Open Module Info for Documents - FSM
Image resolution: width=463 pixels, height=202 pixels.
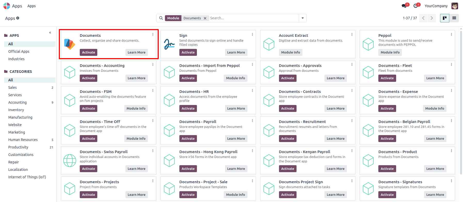pyautogui.click(x=136, y=108)
